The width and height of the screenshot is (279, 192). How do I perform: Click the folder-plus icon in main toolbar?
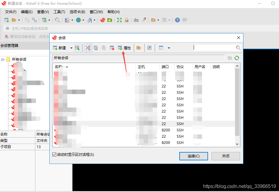pyautogui.click(x=153, y=20)
